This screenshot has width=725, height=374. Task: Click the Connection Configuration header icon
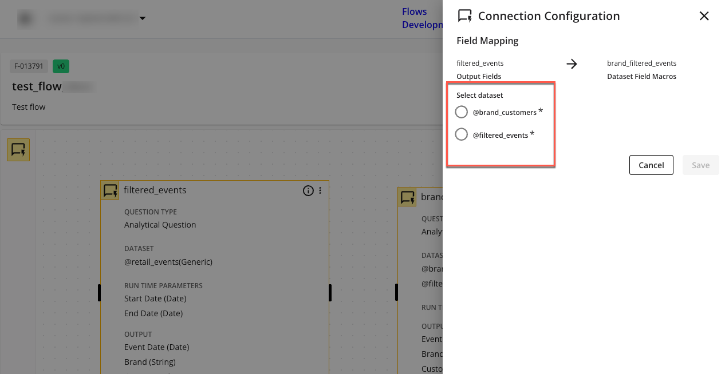[x=464, y=16]
